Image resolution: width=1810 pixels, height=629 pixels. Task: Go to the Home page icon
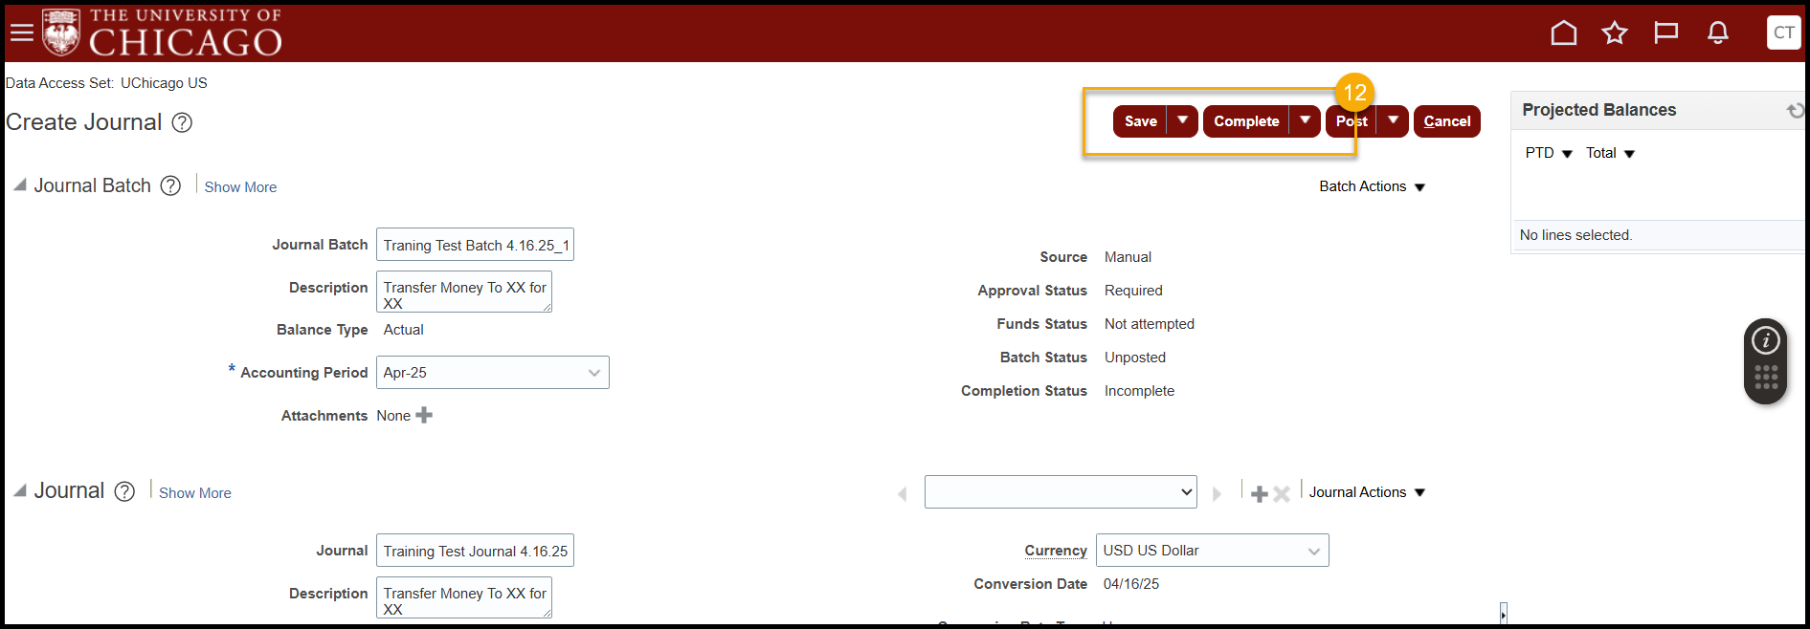click(1563, 33)
